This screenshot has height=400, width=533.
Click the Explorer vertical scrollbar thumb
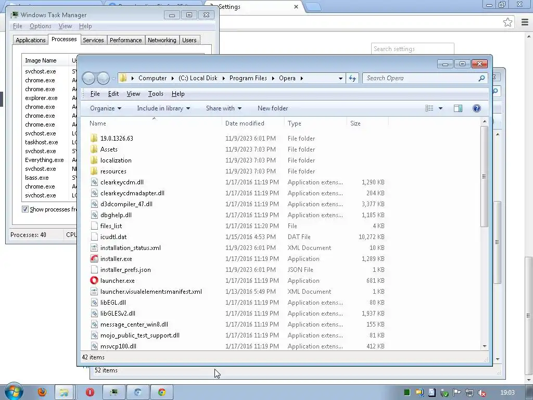[485, 176]
